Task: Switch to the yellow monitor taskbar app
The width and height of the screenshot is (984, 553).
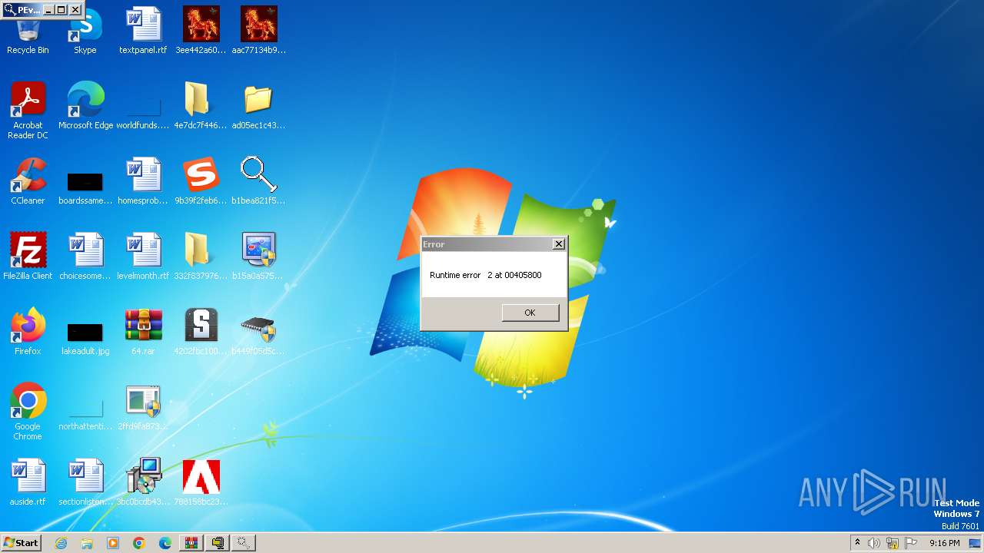Action: click(x=218, y=543)
